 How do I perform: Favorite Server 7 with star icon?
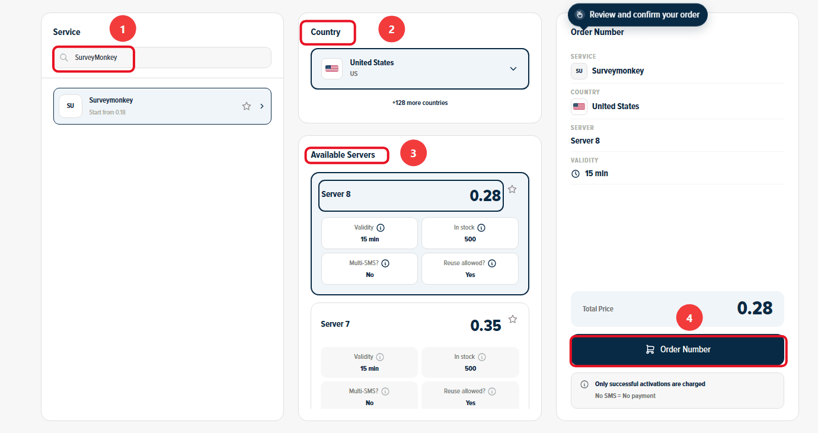(x=513, y=319)
